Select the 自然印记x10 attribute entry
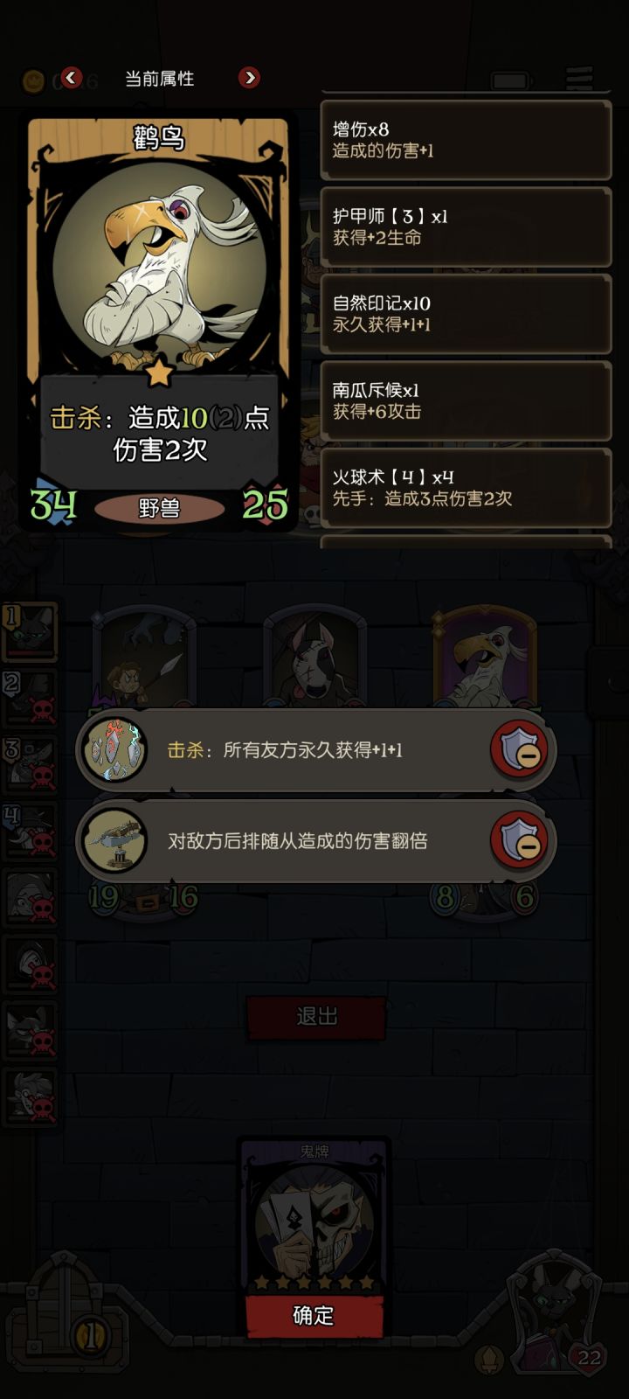The width and height of the screenshot is (629, 1399). pyautogui.click(x=466, y=314)
